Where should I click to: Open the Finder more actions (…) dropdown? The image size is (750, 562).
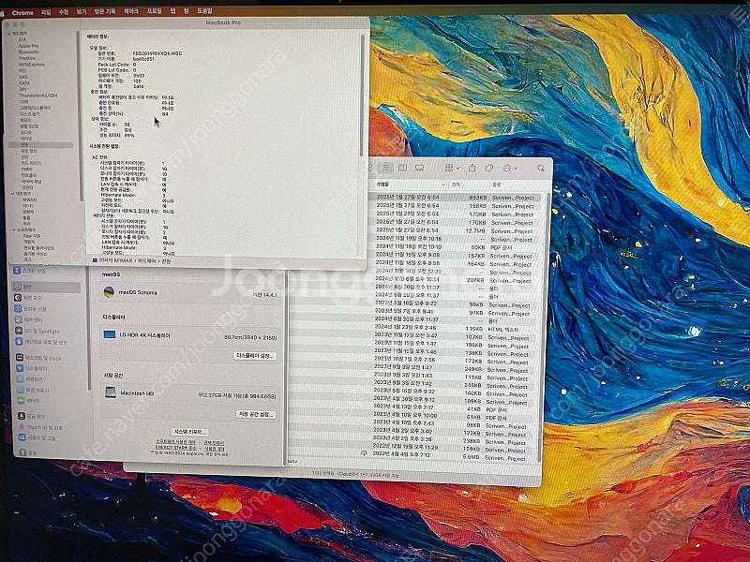510,169
